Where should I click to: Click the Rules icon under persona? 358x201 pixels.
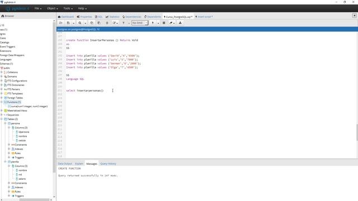tap(13, 153)
